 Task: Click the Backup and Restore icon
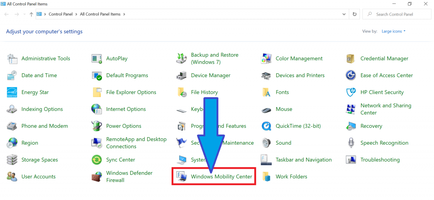pyautogui.click(x=181, y=59)
